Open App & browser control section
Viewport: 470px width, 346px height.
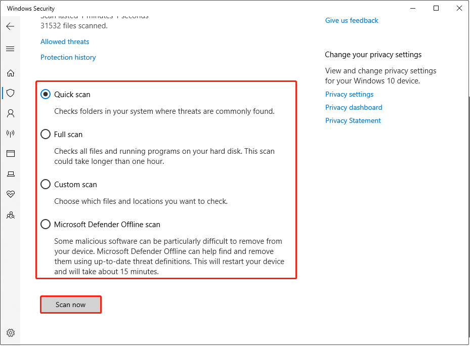click(x=11, y=154)
